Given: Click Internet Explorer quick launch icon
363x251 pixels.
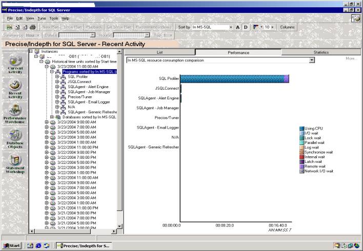Looking at the screenshot, I should tap(38, 246).
